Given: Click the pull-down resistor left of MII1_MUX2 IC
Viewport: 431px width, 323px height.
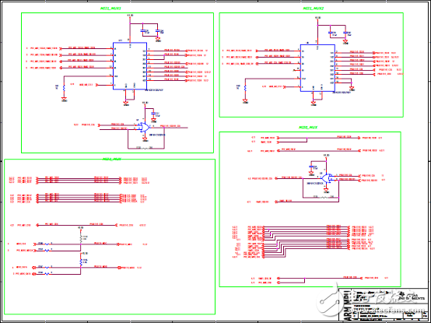Looking at the screenshot, I should 245,89.
